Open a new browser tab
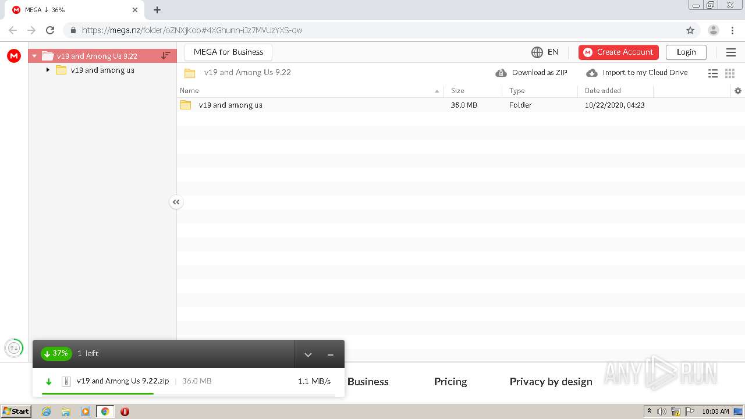This screenshot has height=419, width=745. point(157,10)
